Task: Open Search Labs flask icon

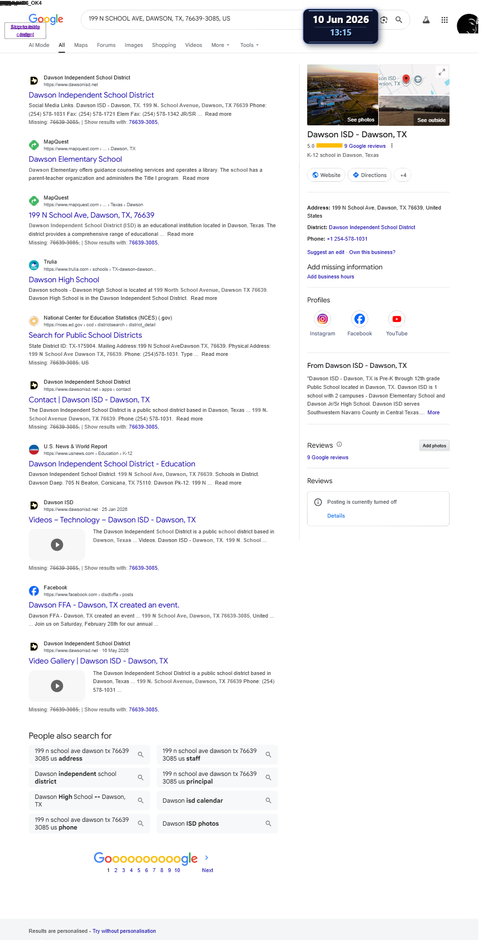Action: click(426, 20)
